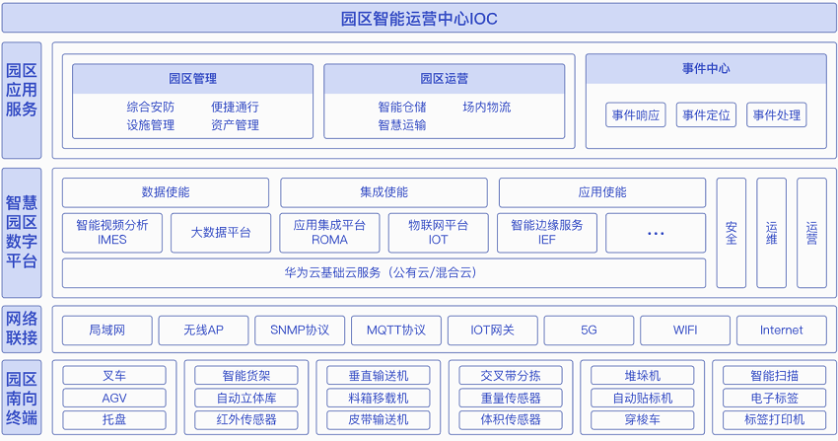Click the 智能边缘服务 IEF box
Screen dimensions: 838x441
(547, 233)
